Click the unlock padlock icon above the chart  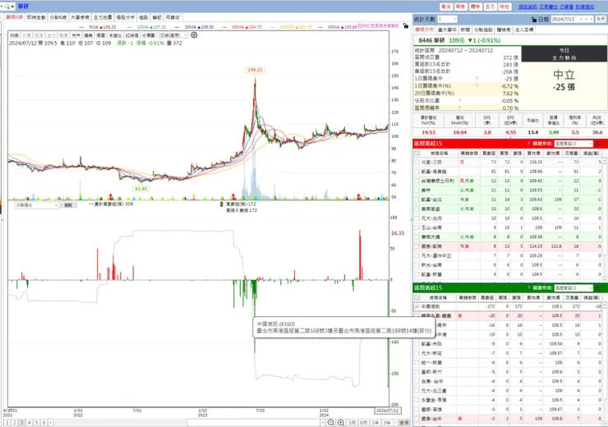point(405,26)
